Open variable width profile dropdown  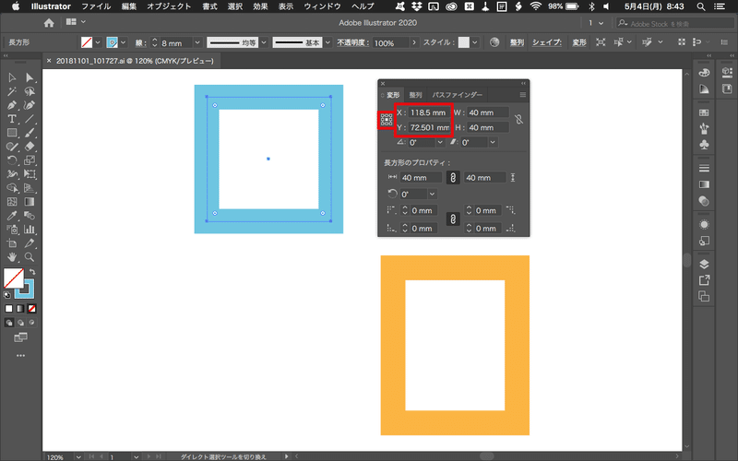click(265, 42)
